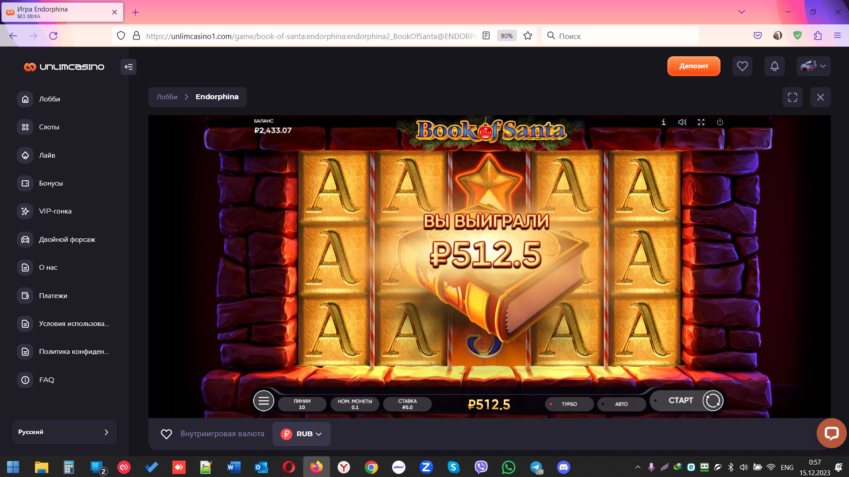Open Viber from the taskbar
This screenshot has height=477, width=849.
pyautogui.click(x=481, y=467)
